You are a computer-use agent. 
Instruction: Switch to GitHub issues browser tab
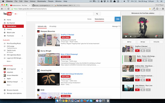[x=43, y=5]
